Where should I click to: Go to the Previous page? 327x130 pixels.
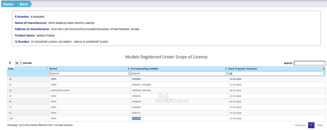point(300,125)
